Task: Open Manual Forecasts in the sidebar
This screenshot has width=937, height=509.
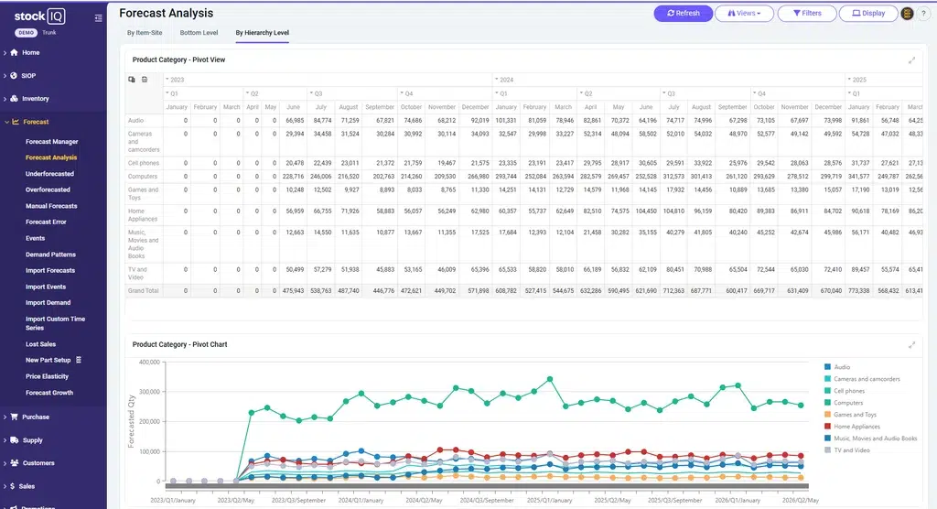Action: tap(51, 206)
